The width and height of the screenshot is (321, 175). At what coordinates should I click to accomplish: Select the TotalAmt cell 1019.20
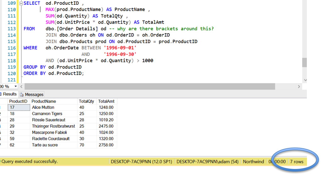click(x=107, y=120)
